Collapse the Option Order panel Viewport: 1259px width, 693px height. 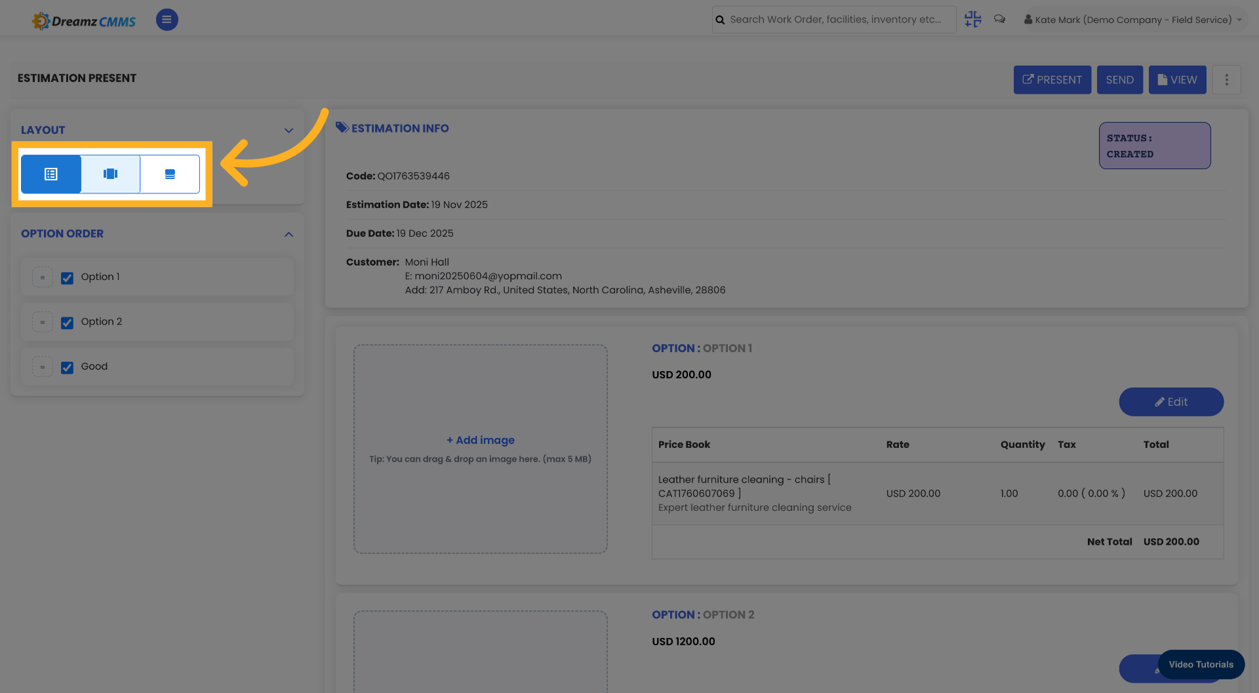click(289, 234)
